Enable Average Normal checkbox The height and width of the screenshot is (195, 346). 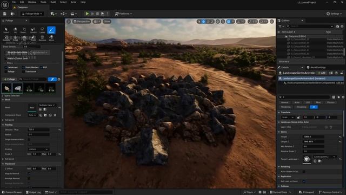pos(29,178)
